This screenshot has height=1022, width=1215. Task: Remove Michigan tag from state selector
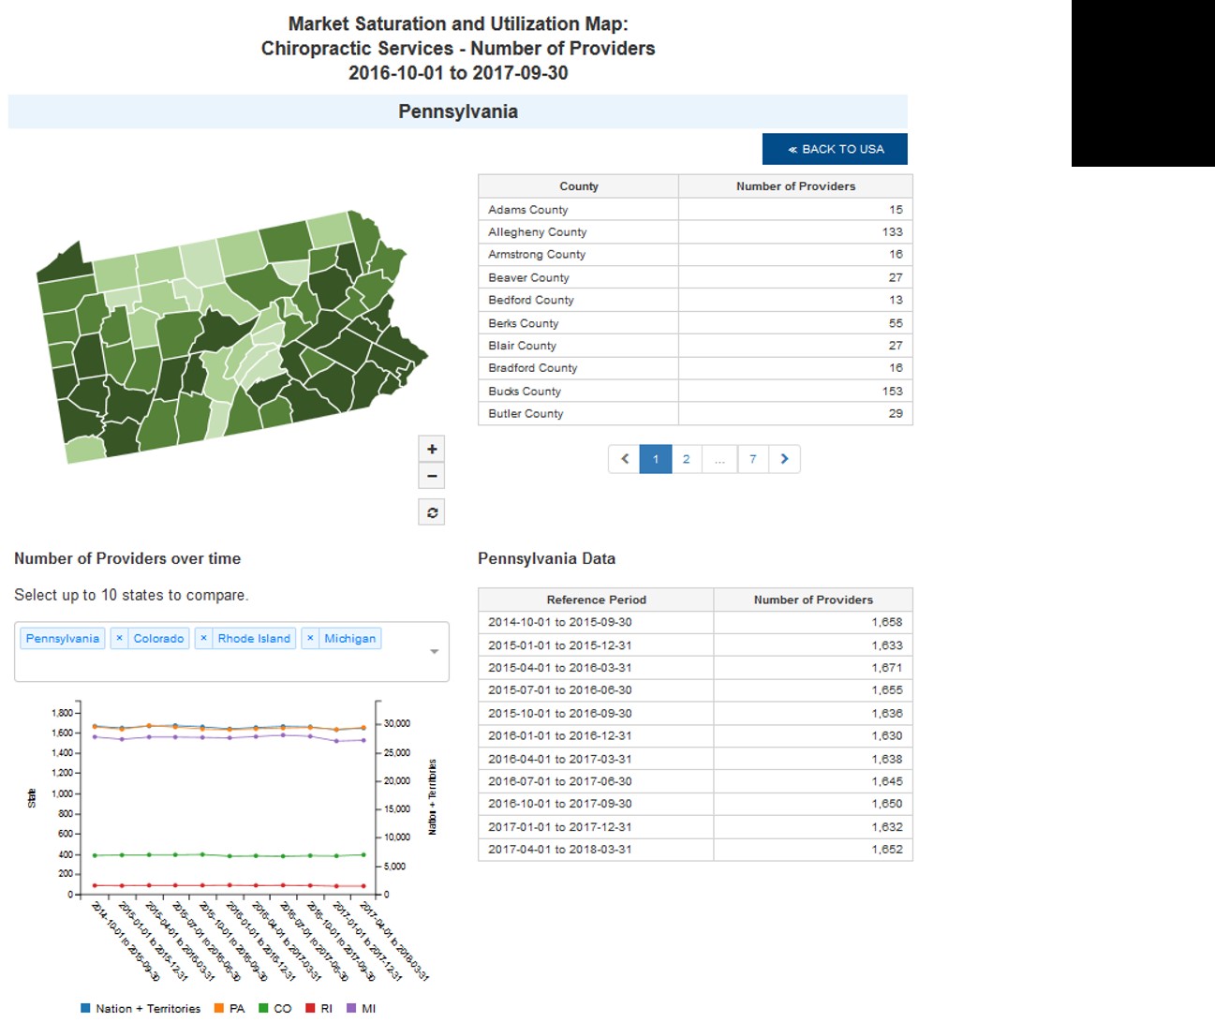point(310,639)
